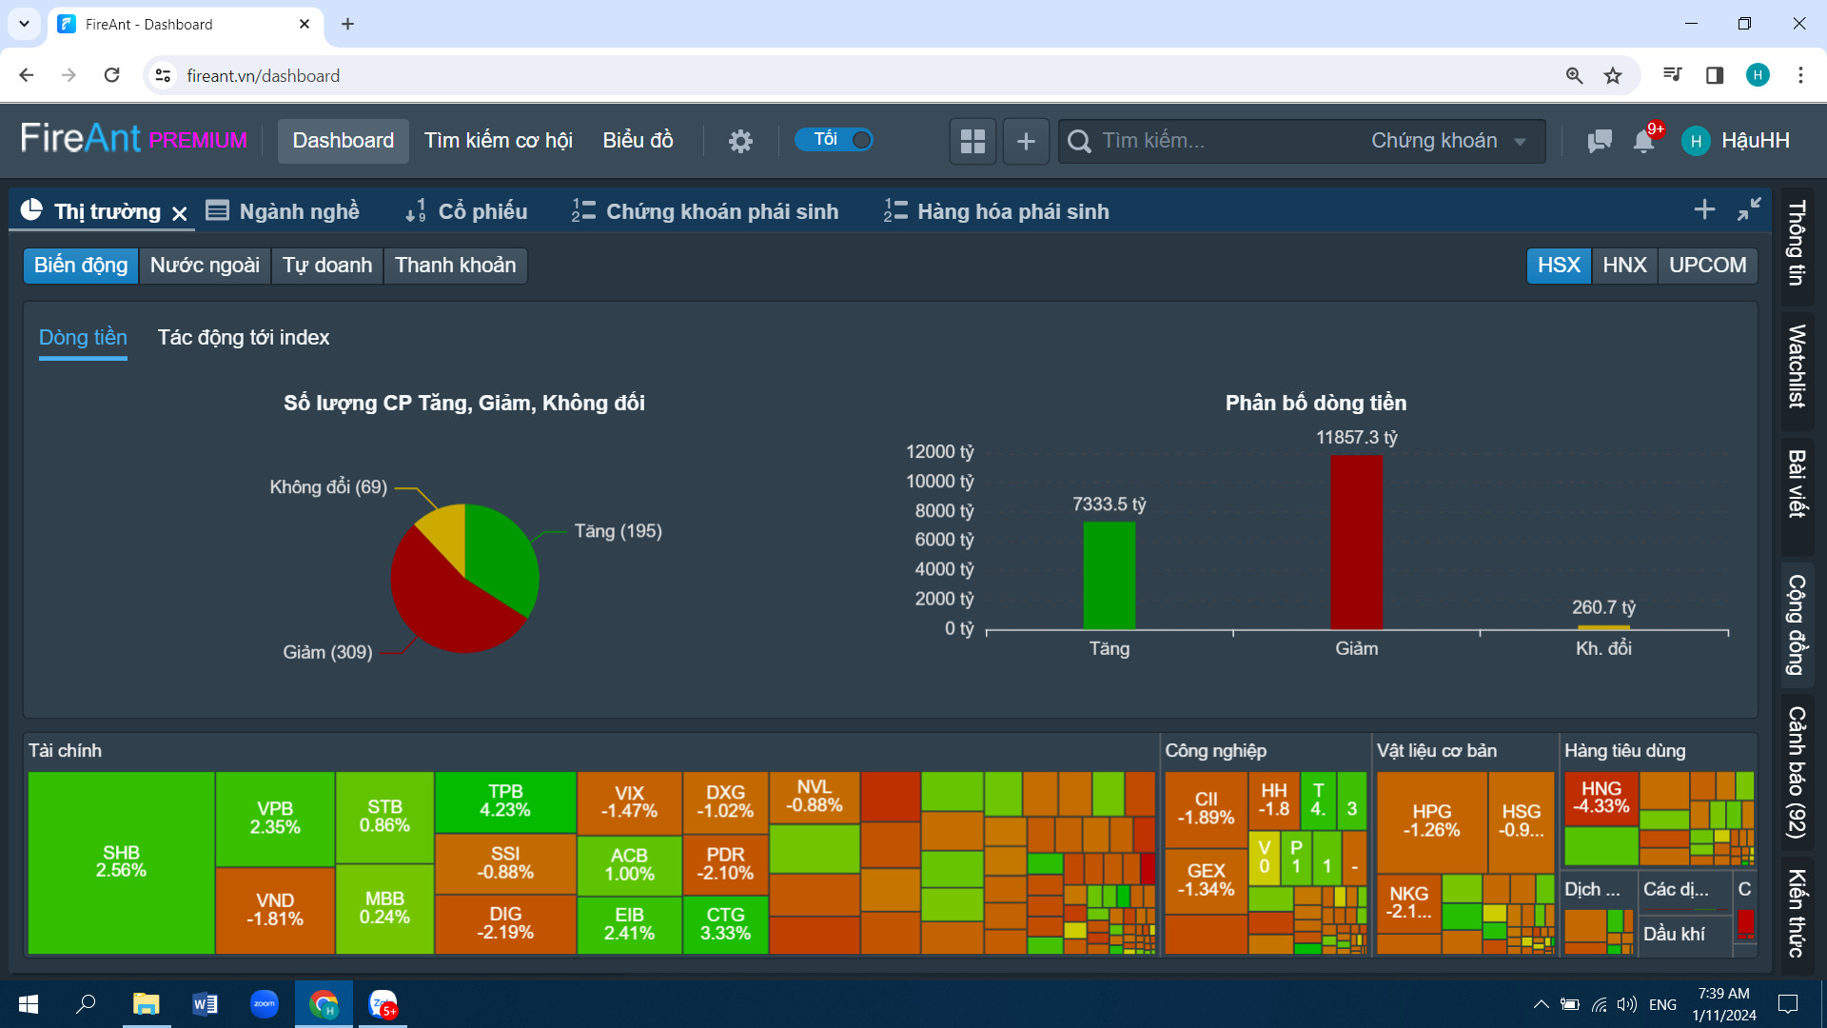Click the Nước ngoài filter button
Screen dimensions: 1827x1028
[x=205, y=265]
